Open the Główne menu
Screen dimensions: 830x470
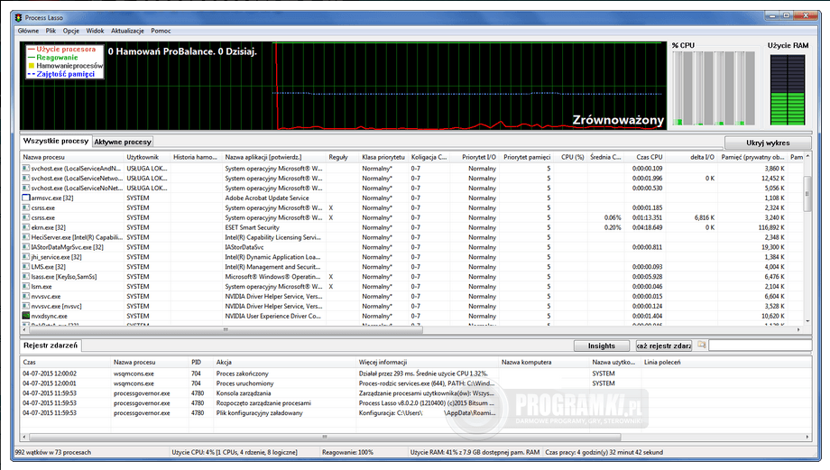coord(28,31)
